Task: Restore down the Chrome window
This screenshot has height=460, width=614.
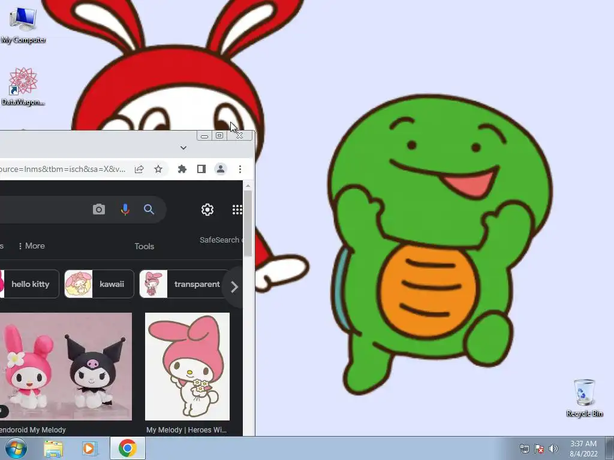Action: click(x=219, y=135)
